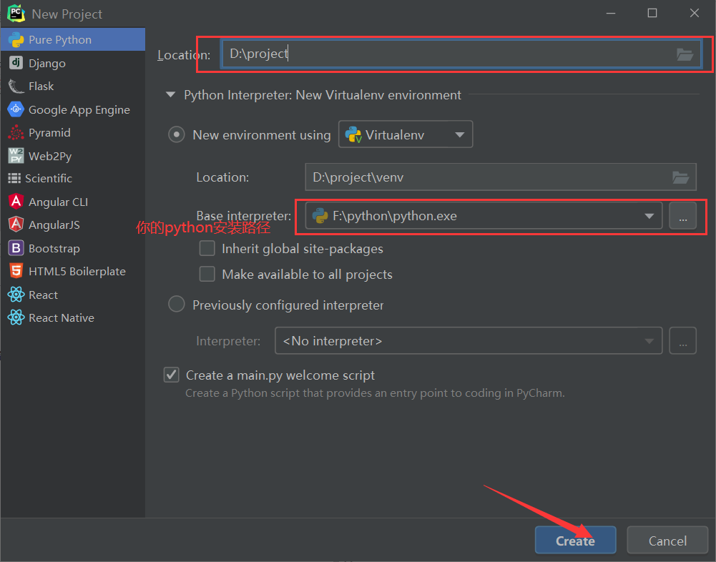Click the Python icon in Base interpreter field

tap(320, 215)
